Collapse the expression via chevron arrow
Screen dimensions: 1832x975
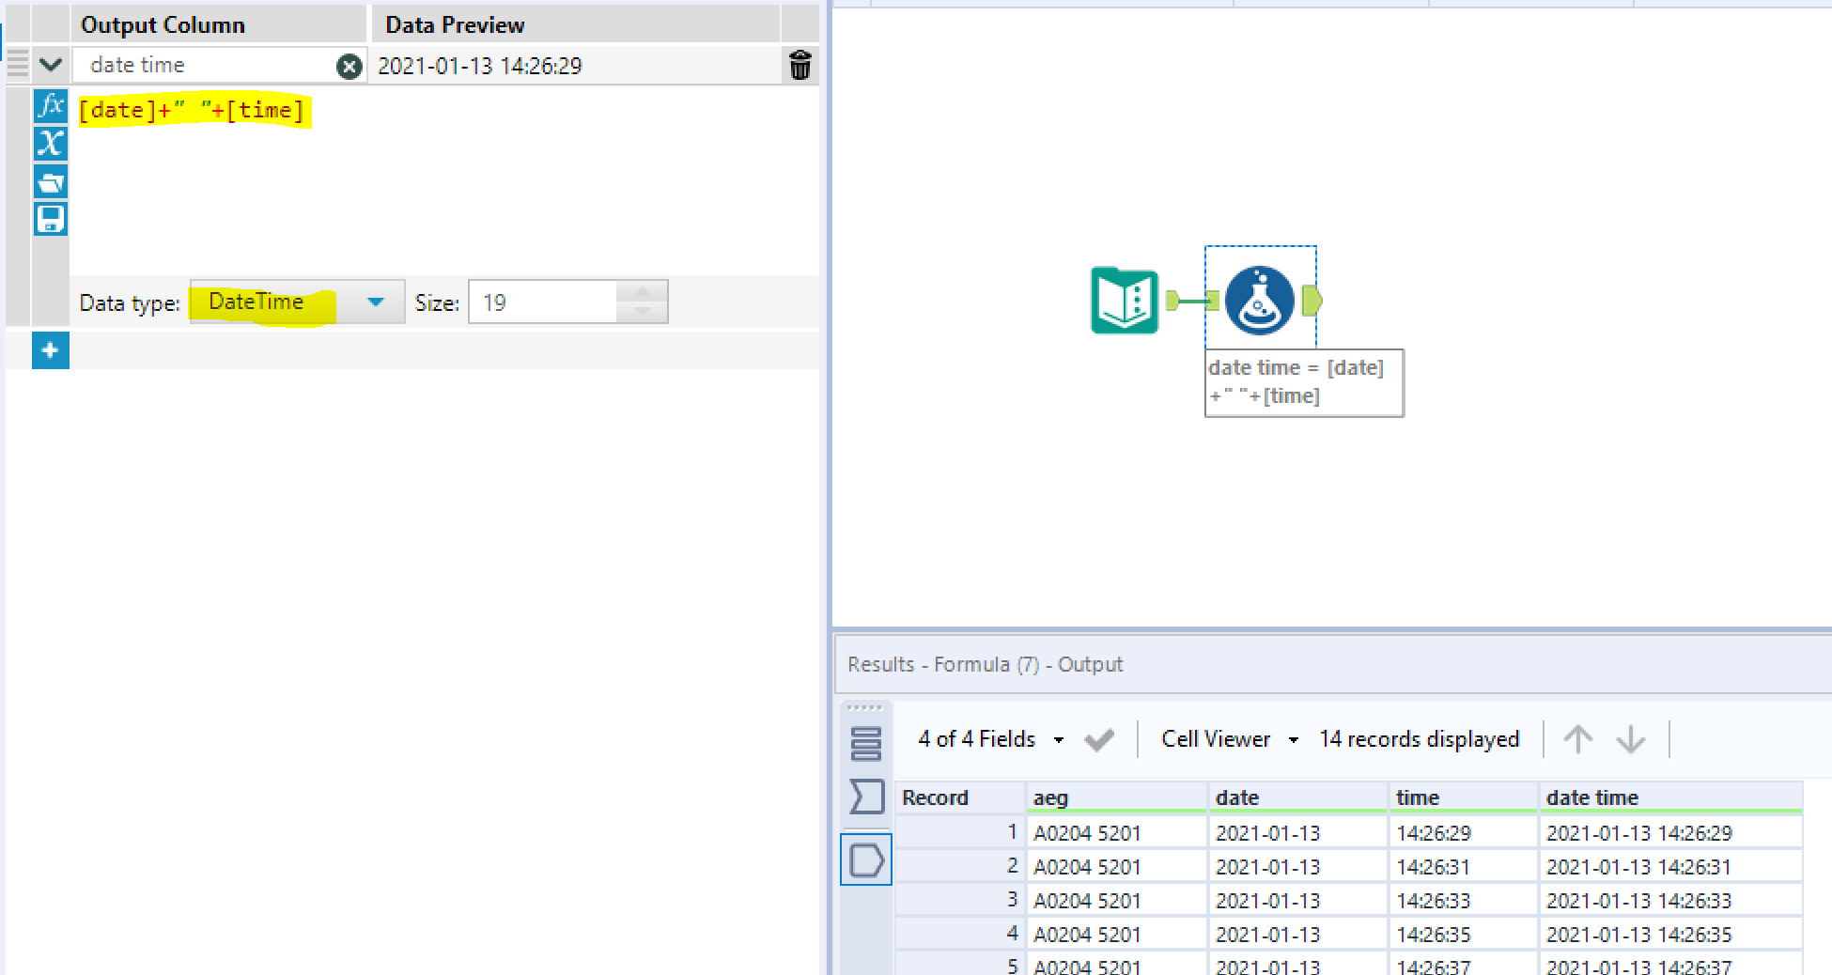tap(50, 65)
